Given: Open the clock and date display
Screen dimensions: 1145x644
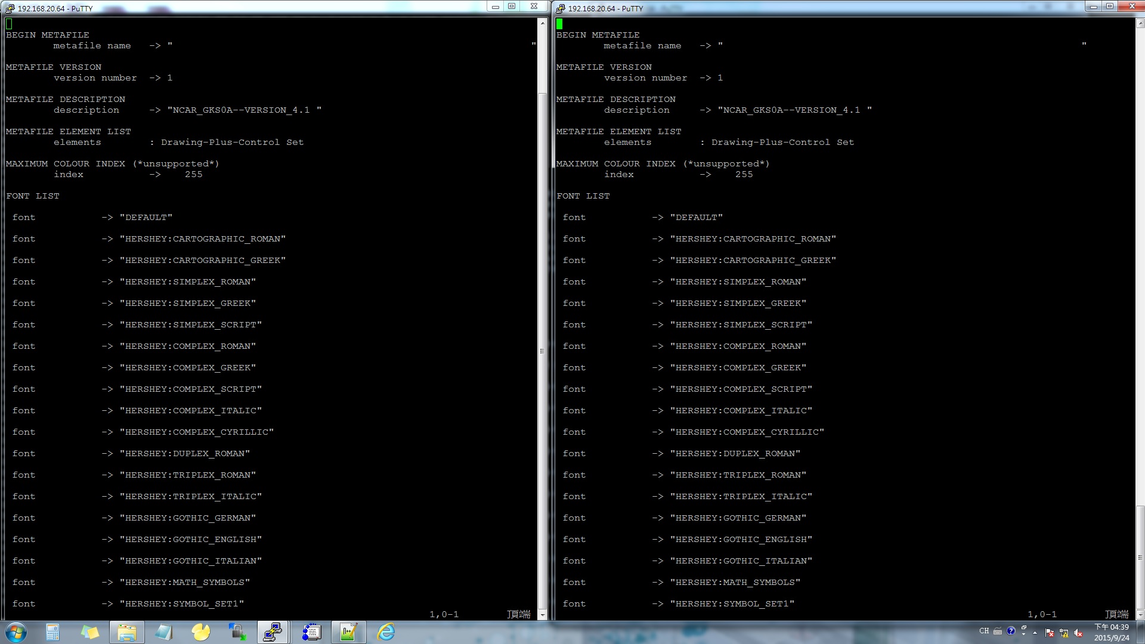Looking at the screenshot, I should (x=1111, y=632).
